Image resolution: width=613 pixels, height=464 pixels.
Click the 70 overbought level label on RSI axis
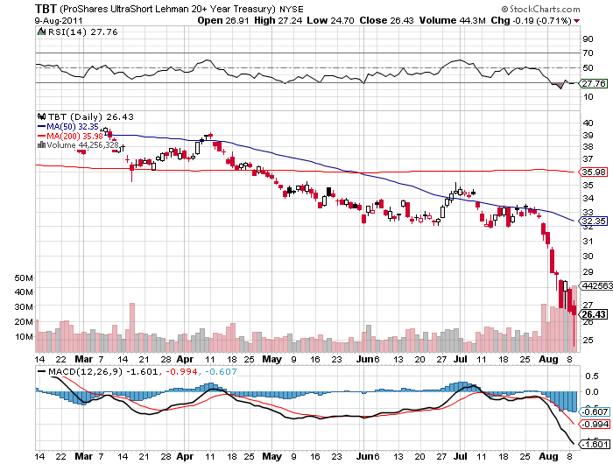[588, 53]
